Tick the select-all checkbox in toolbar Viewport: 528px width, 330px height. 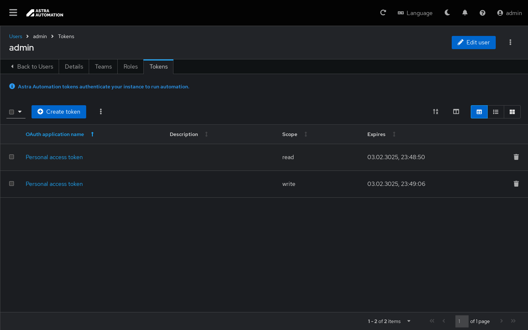point(12,112)
